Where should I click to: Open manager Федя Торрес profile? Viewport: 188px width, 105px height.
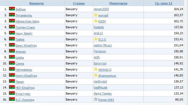click(x=103, y=93)
